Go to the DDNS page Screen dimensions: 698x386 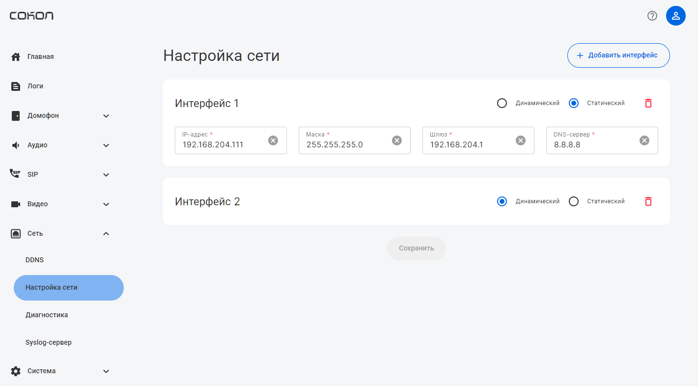tap(35, 260)
